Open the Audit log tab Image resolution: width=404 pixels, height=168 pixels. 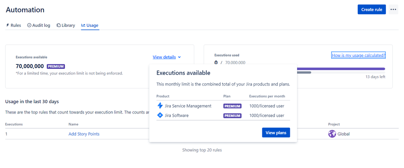41,25
